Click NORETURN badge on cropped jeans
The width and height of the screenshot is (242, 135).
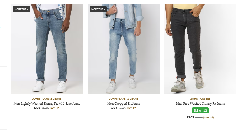pyautogui.click(x=98, y=9)
